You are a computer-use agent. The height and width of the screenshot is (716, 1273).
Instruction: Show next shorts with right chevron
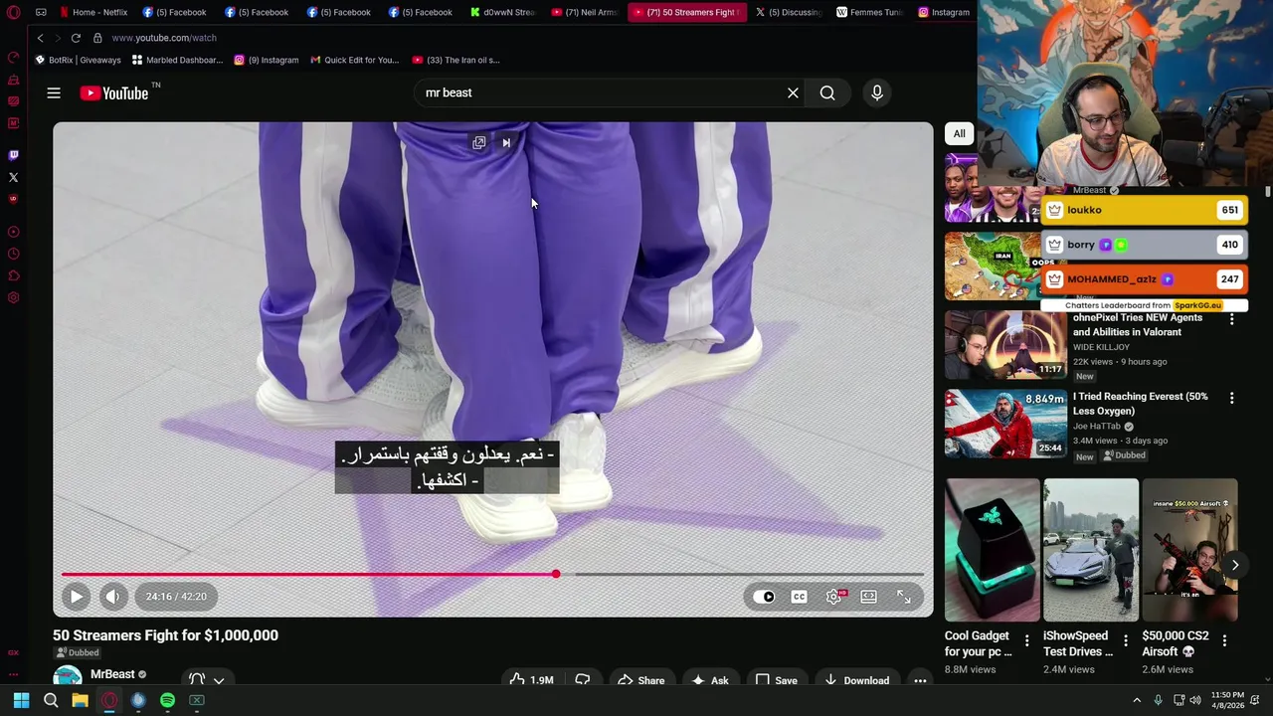pyautogui.click(x=1234, y=565)
